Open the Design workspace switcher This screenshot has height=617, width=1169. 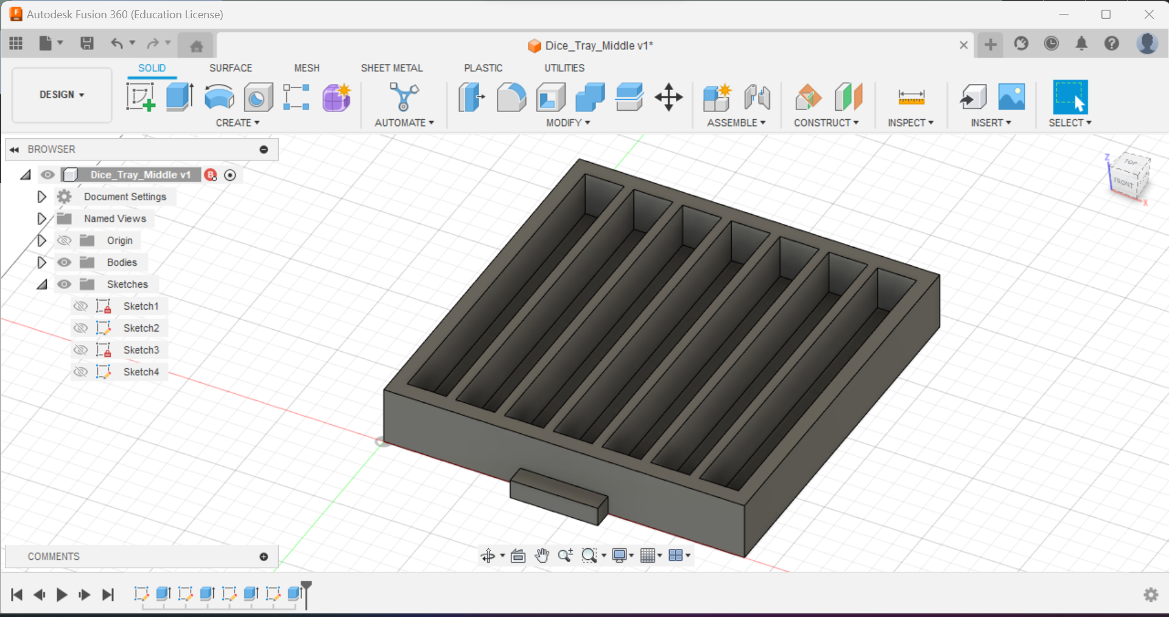pyautogui.click(x=61, y=95)
